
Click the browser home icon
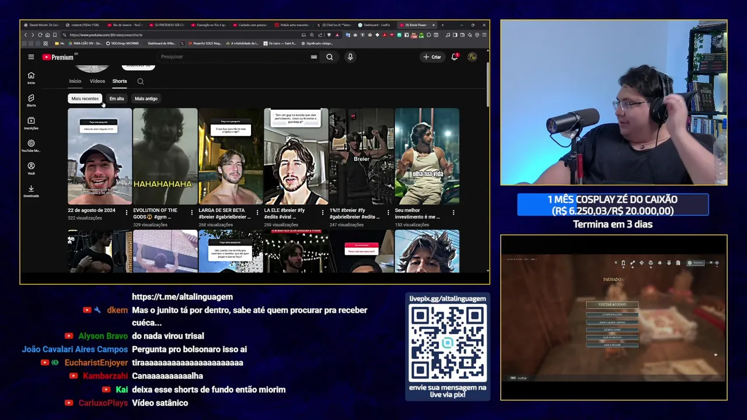tap(47, 35)
